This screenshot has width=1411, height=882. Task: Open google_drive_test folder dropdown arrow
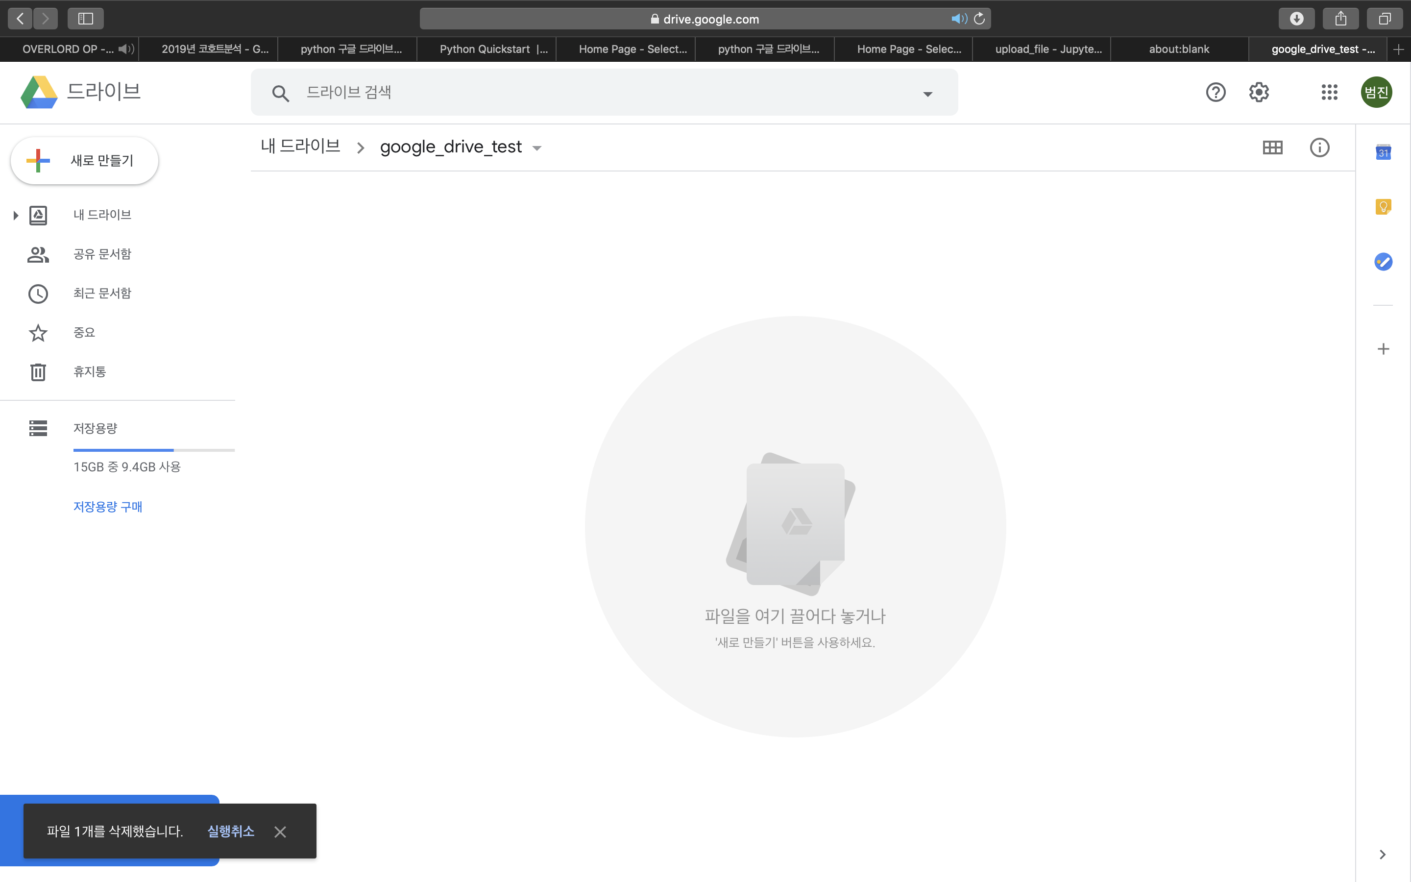pyautogui.click(x=537, y=148)
